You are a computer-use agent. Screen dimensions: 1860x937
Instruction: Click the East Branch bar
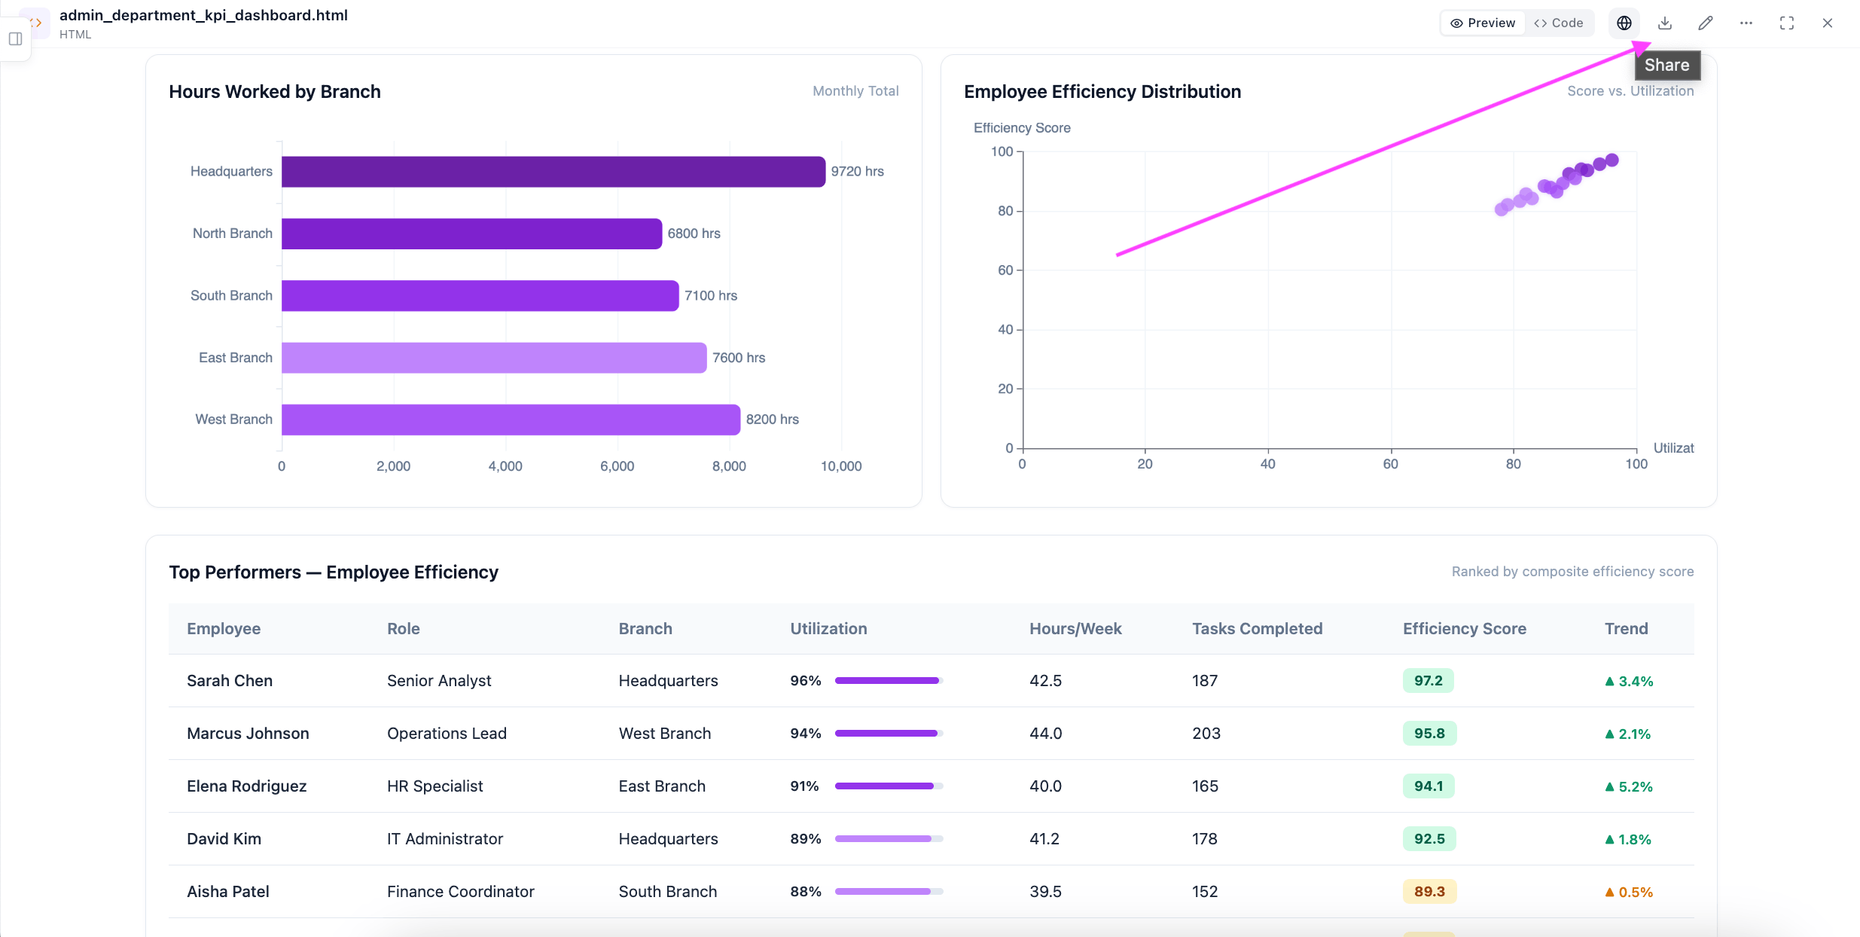pyautogui.click(x=494, y=358)
